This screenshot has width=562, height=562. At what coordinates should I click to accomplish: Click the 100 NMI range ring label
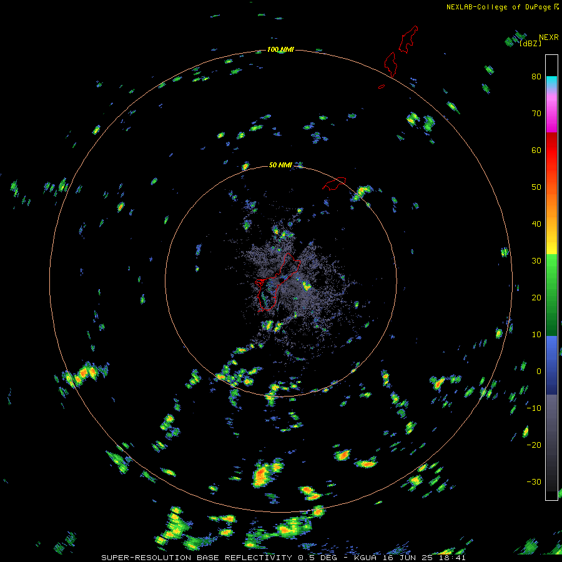[280, 49]
